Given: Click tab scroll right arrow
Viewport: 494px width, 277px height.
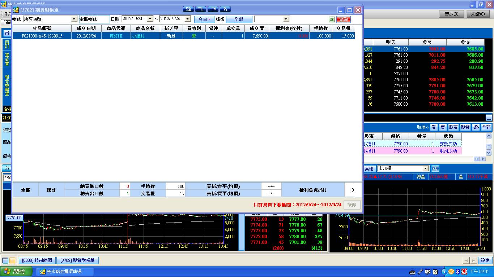Looking at the screenshot, I should 473,260.
